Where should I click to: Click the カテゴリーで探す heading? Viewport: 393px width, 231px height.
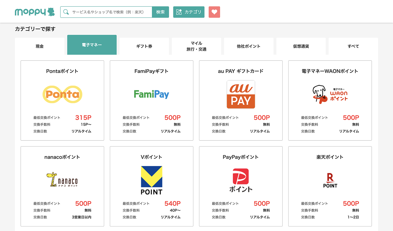35,29
